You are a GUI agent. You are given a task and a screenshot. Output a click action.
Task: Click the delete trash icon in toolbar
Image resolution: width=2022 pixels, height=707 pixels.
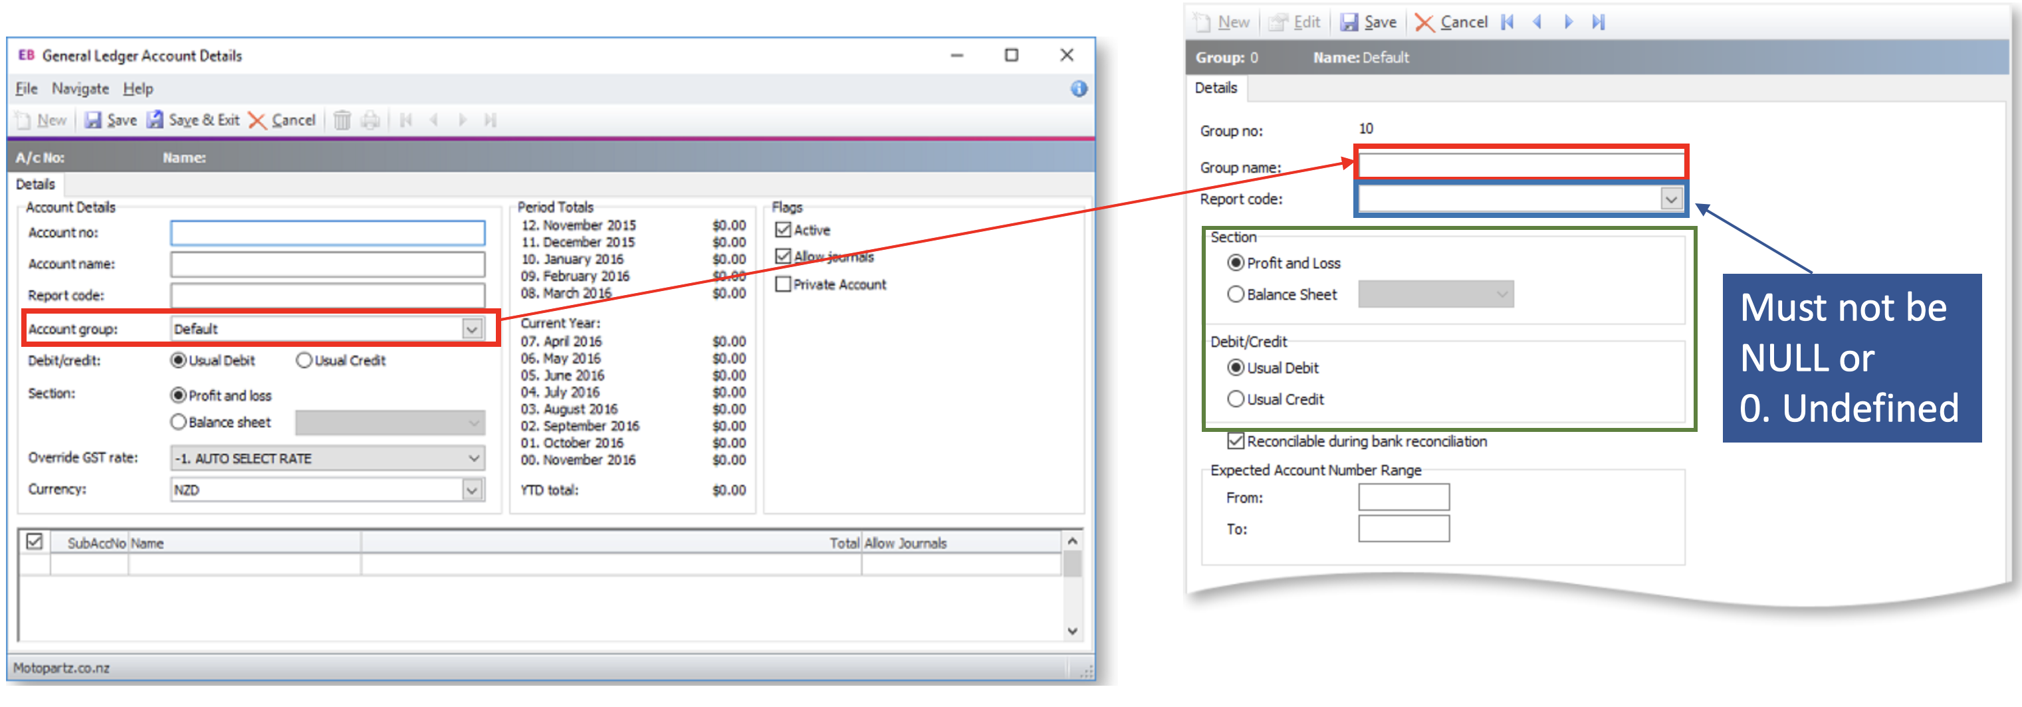coord(342,120)
